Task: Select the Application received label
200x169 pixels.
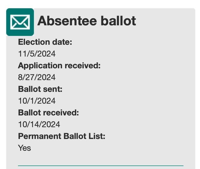Action: tap(59, 66)
